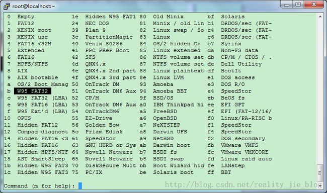Maximize the root@localhost terminal window

tap(298, 5)
